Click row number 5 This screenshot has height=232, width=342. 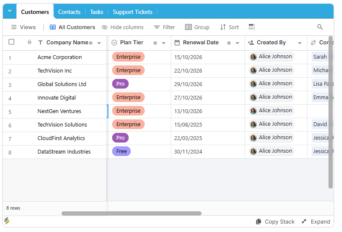[10, 112]
